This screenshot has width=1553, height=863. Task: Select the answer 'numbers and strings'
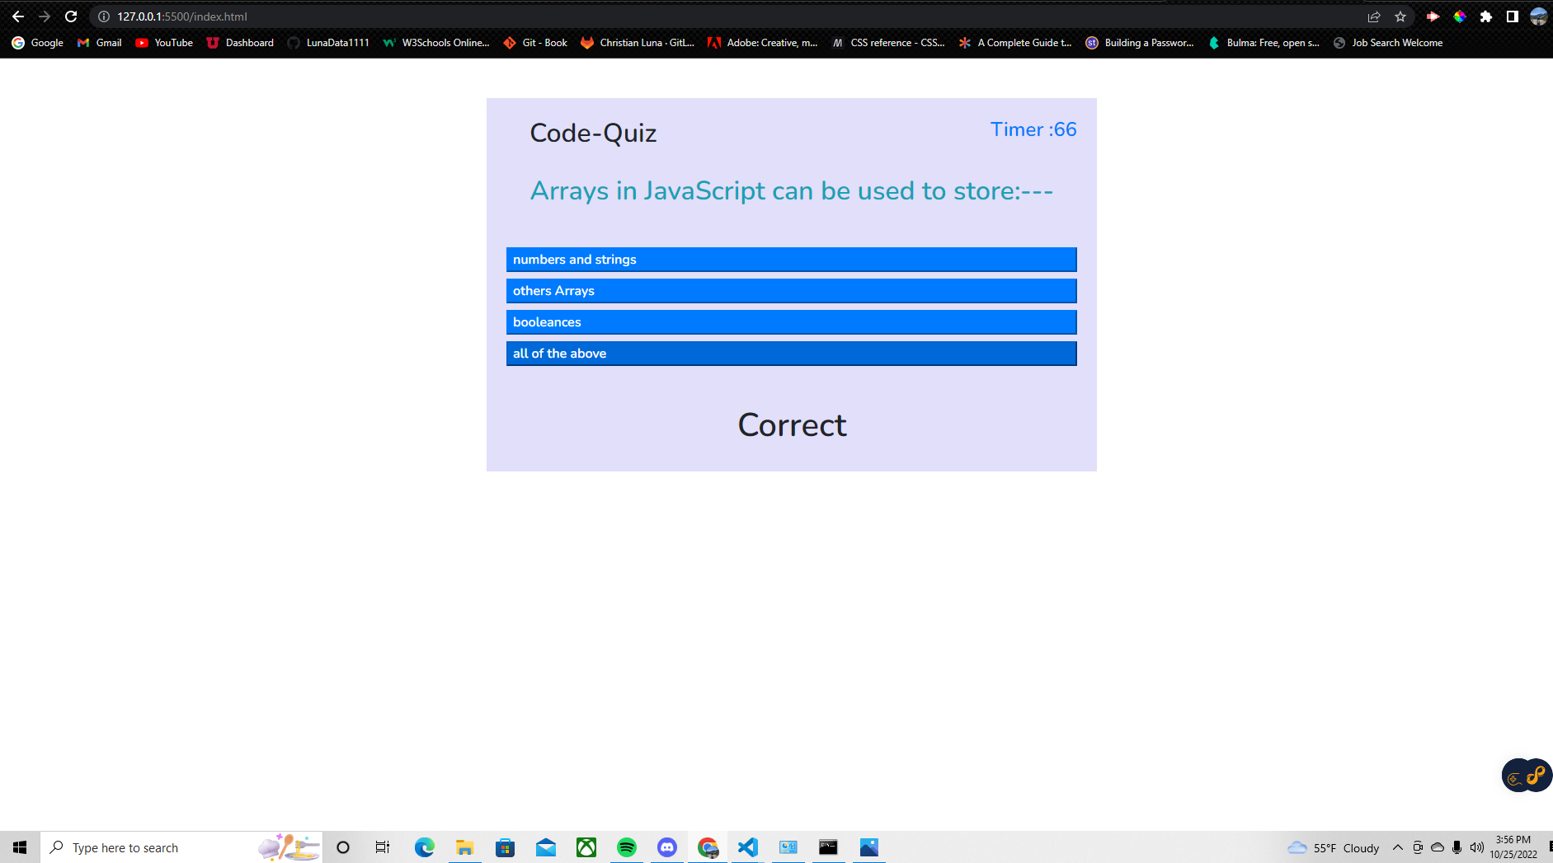click(x=791, y=259)
